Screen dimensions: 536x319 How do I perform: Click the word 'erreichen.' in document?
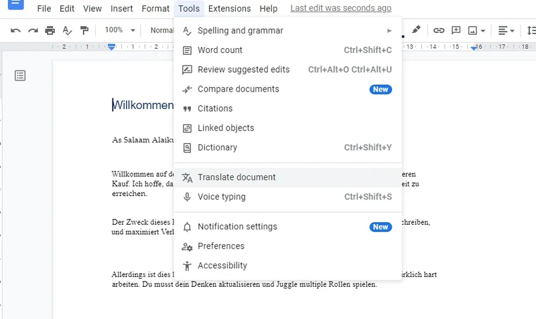[x=129, y=193]
